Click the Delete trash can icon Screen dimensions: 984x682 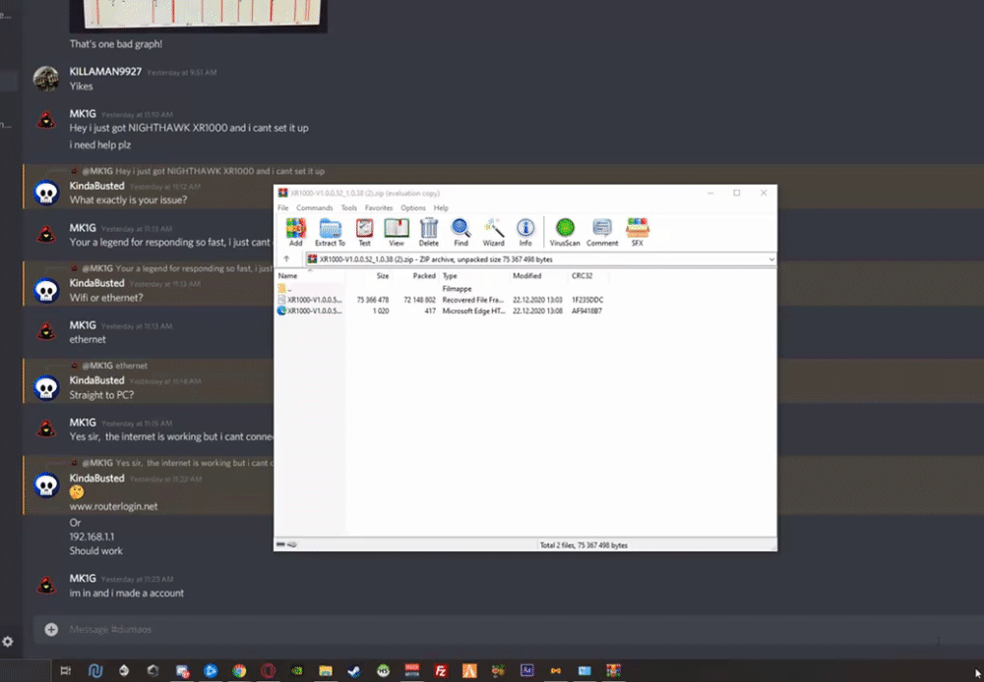429,232
